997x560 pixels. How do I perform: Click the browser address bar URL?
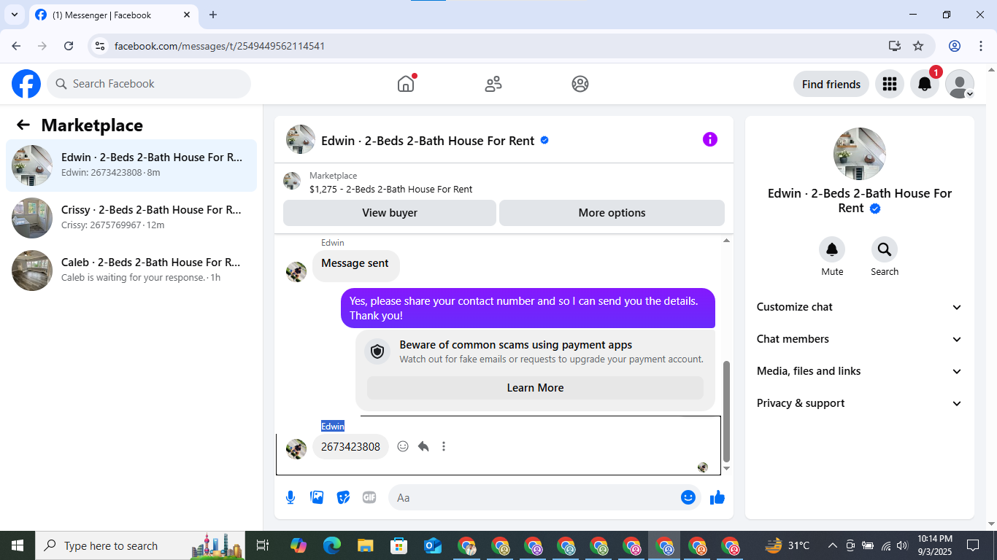pos(220,46)
